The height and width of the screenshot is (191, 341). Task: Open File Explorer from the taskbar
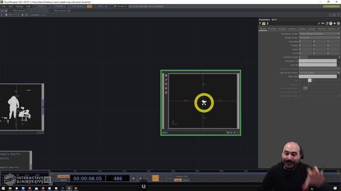(x=10, y=188)
